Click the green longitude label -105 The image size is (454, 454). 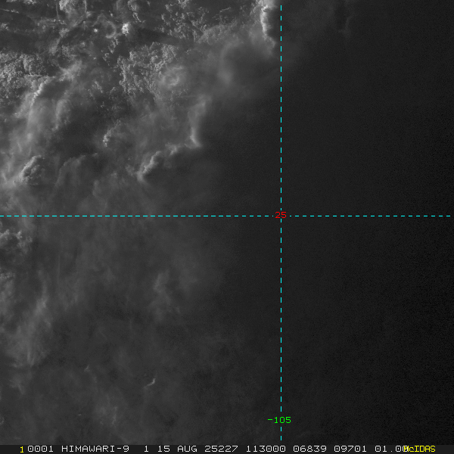[279, 420]
